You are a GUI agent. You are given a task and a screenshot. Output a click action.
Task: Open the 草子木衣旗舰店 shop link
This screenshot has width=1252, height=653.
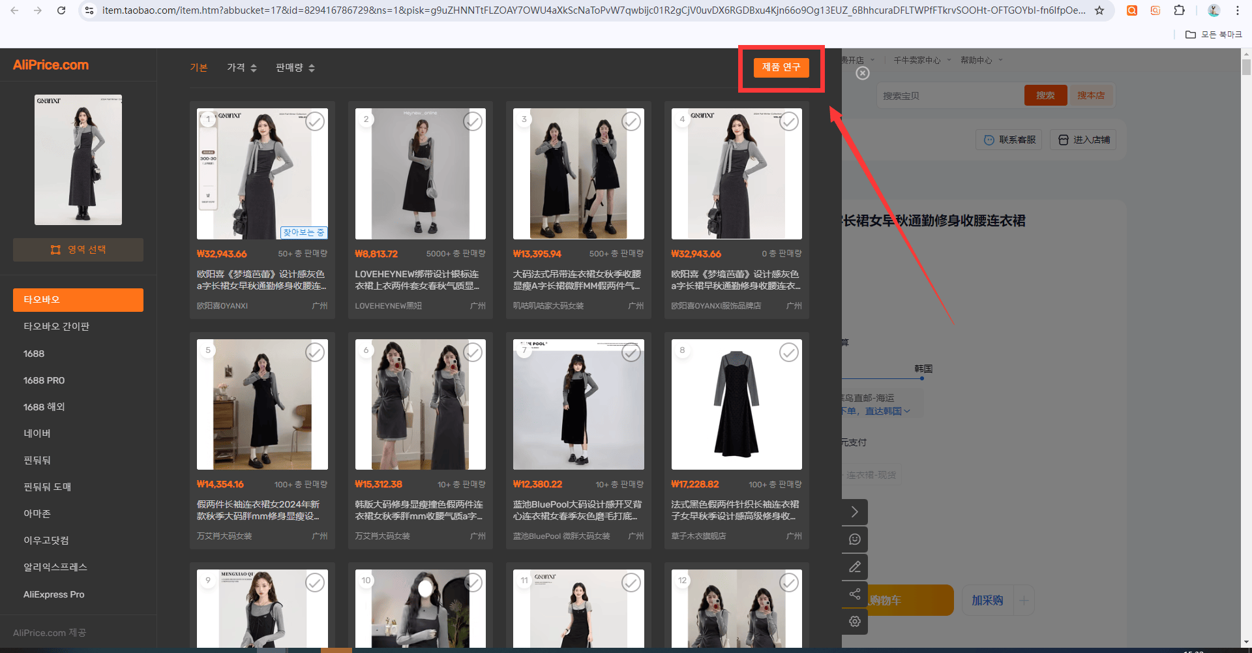[698, 536]
